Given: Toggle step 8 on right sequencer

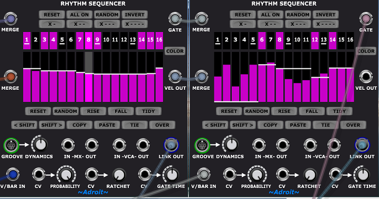Looking at the screenshot, I should click(280, 40).
